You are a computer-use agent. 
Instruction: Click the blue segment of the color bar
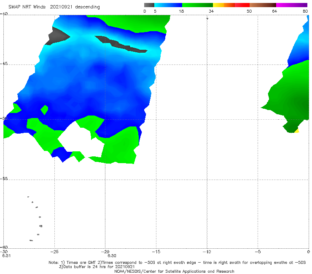click(168, 5)
